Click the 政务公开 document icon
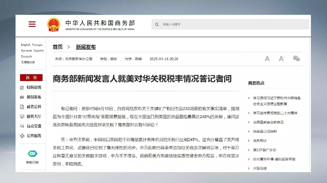The height and width of the screenshot is (183, 327). click(x=22, y=107)
